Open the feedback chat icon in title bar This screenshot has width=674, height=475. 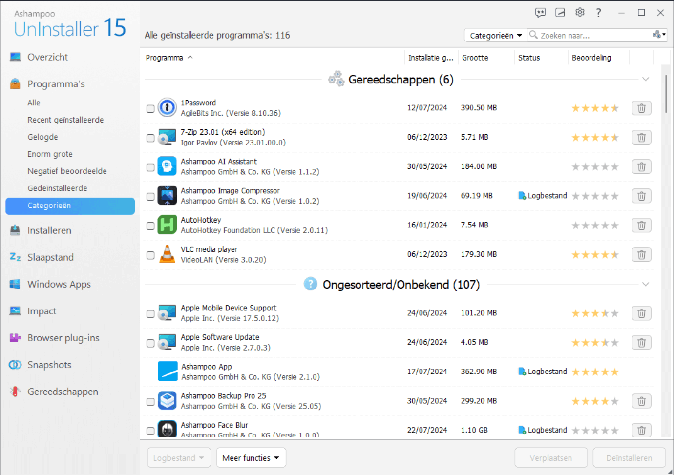point(540,13)
